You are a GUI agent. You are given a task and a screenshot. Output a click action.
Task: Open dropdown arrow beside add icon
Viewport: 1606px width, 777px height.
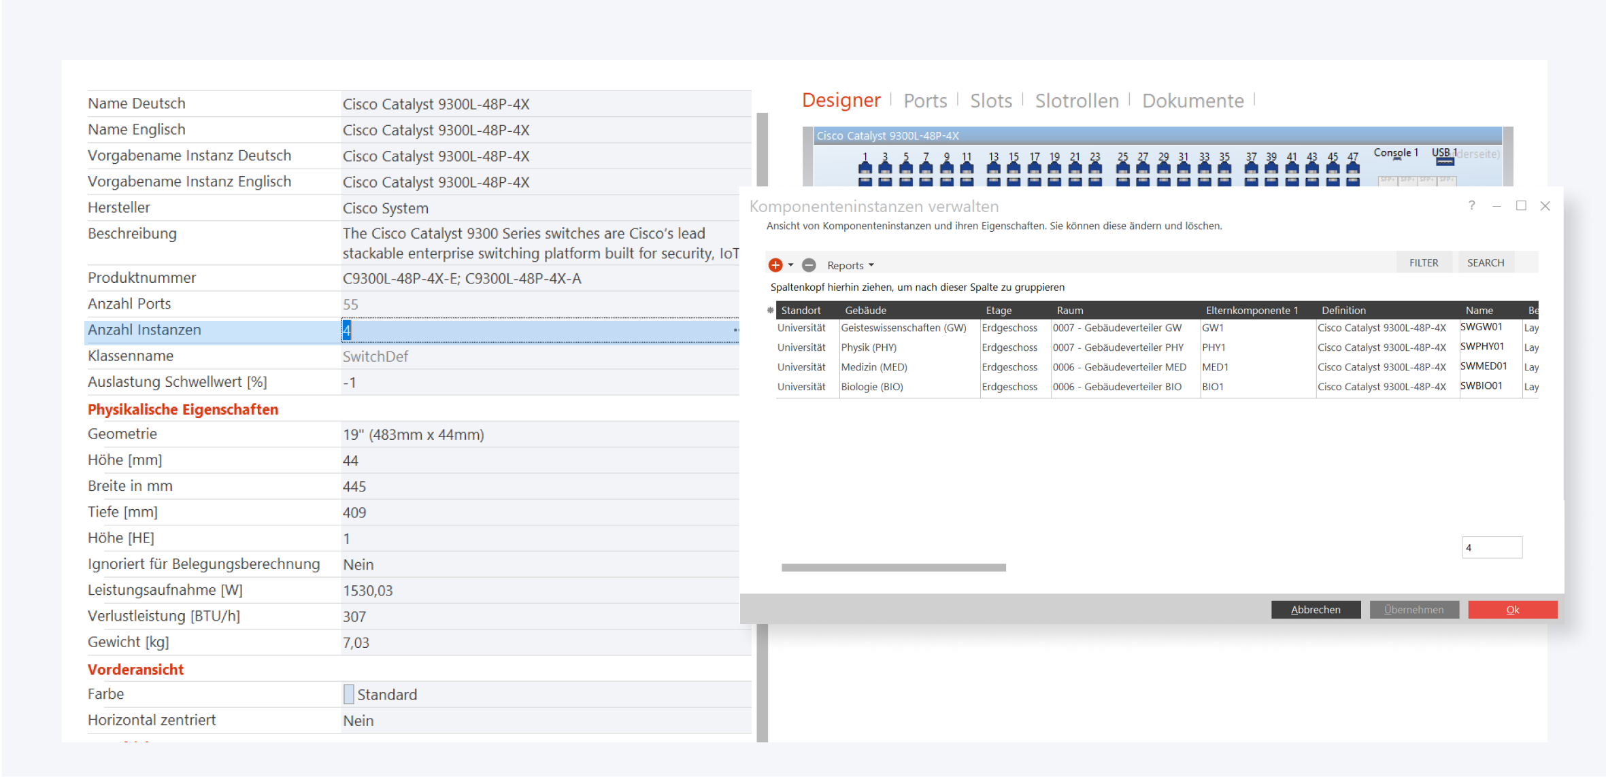[790, 265]
